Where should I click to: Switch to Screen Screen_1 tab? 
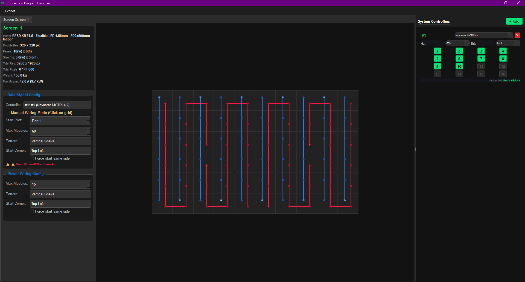point(16,20)
